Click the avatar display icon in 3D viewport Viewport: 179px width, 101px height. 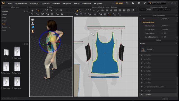(33, 24)
